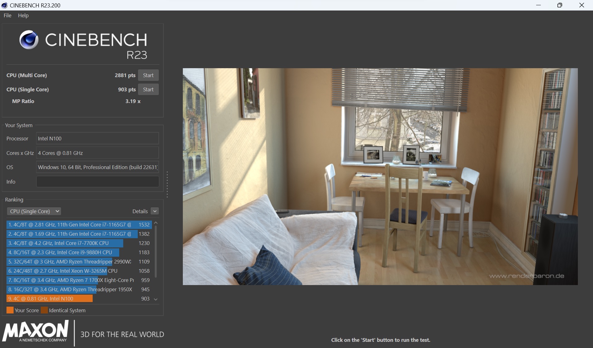Start the CPU Multi Core test

(x=148, y=75)
